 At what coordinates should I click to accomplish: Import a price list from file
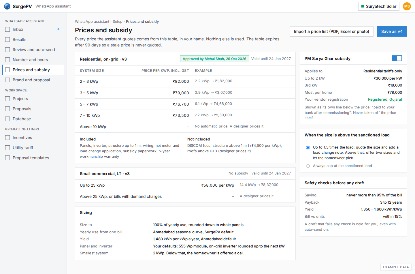point(331,31)
